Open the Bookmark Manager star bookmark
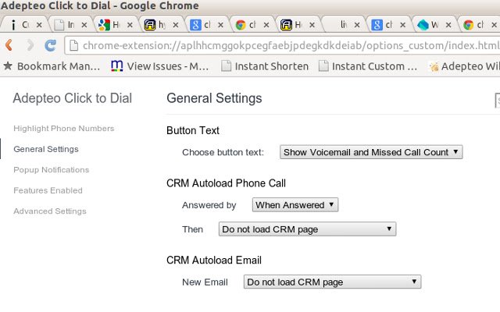The width and height of the screenshot is (500, 312). (x=52, y=66)
